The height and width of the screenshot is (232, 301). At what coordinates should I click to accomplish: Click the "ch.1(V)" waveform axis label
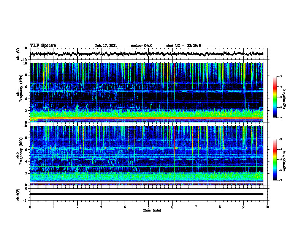click(18, 54)
